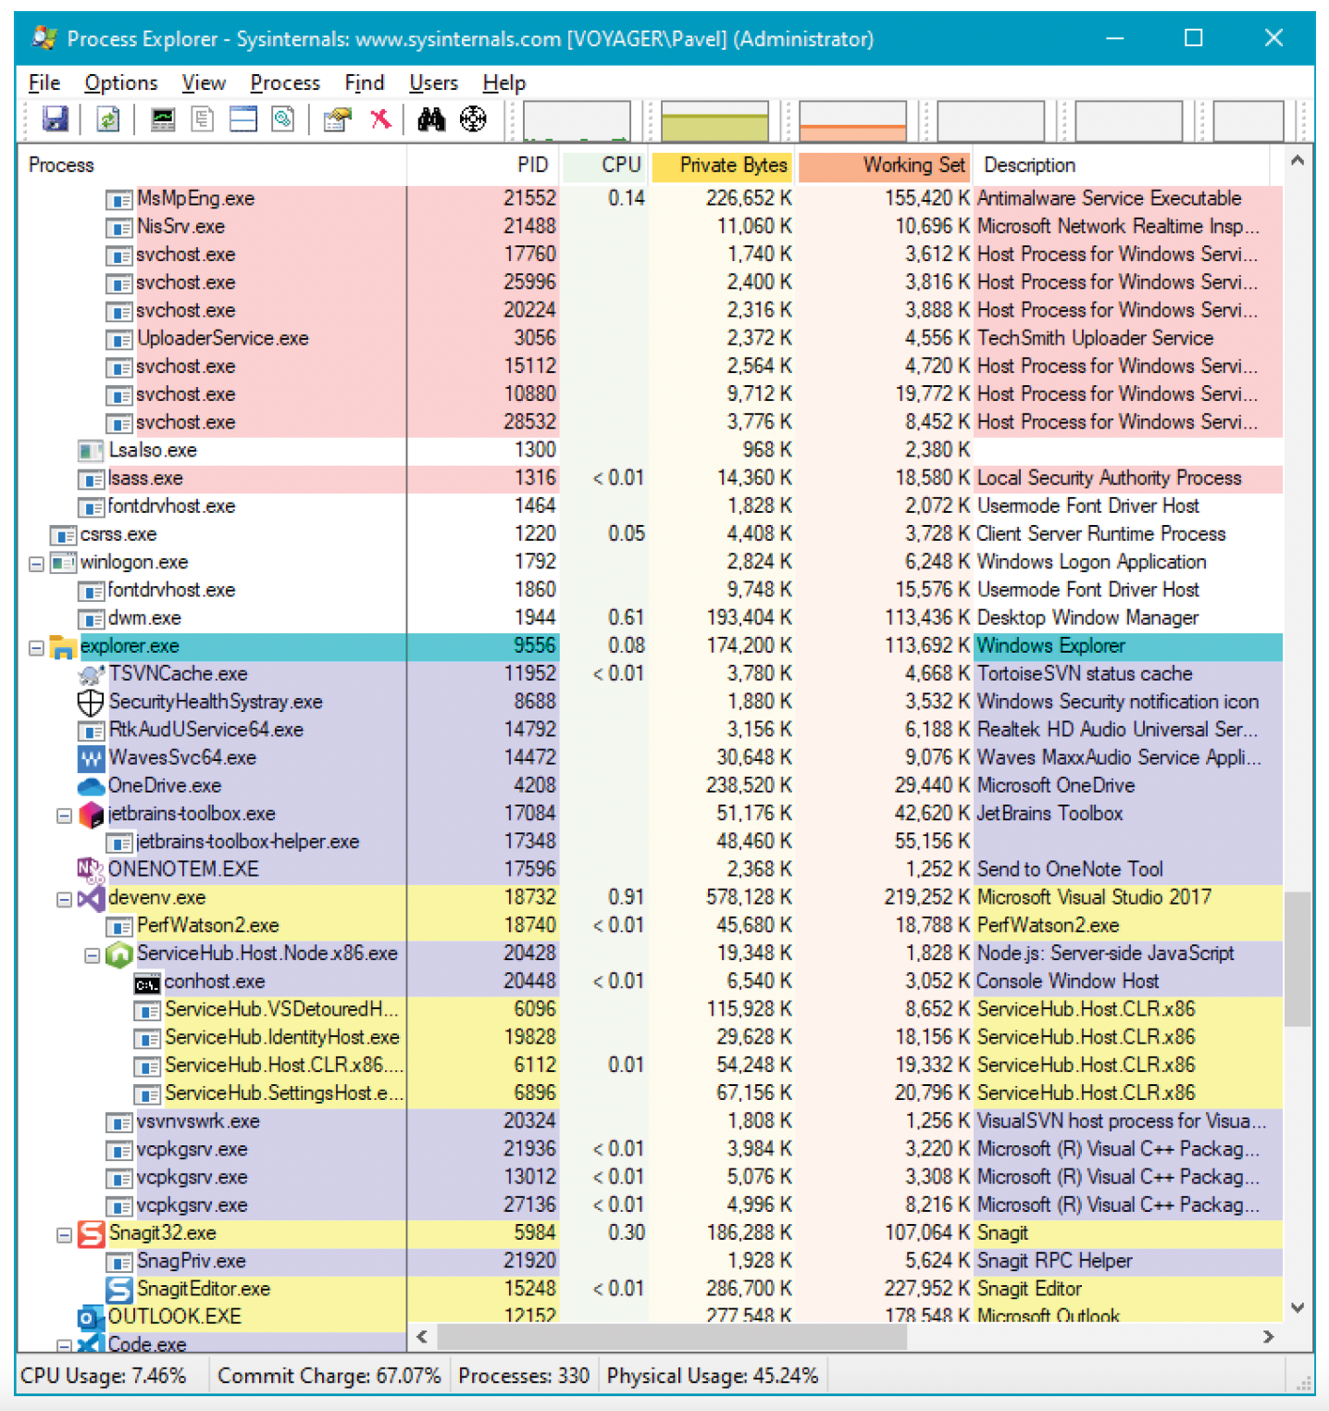Viewport: 1329px width, 1411px height.
Task: Click the yellow commit history mini graph
Action: coord(714,120)
